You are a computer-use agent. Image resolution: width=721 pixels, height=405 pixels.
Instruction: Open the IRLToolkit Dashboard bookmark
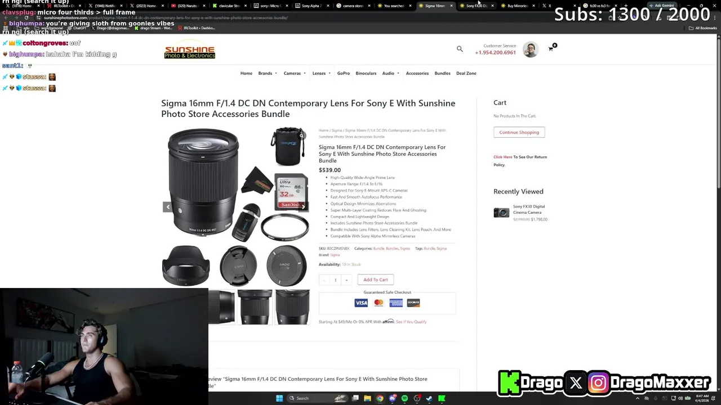click(197, 28)
